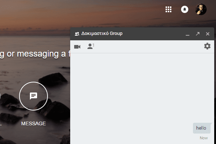The width and height of the screenshot is (216, 144).
Task: Click the round MESSAGE button
Action: [x=33, y=96]
